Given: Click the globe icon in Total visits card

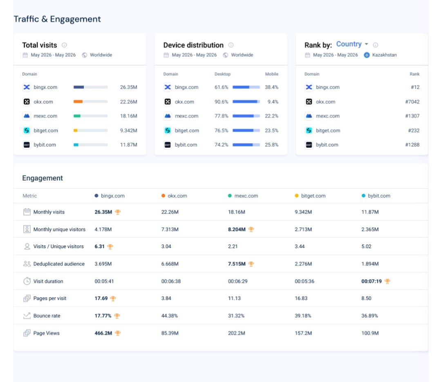Looking at the screenshot, I should (84, 55).
